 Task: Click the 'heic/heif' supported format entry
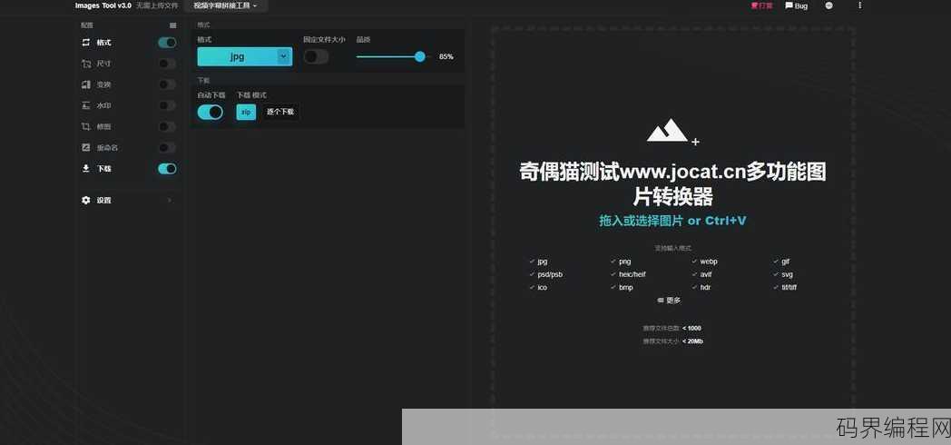[632, 274]
